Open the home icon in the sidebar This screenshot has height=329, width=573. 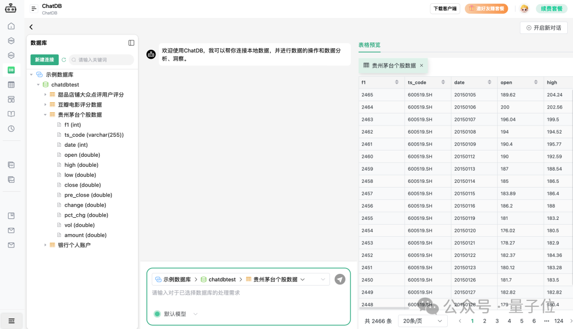[x=12, y=25]
